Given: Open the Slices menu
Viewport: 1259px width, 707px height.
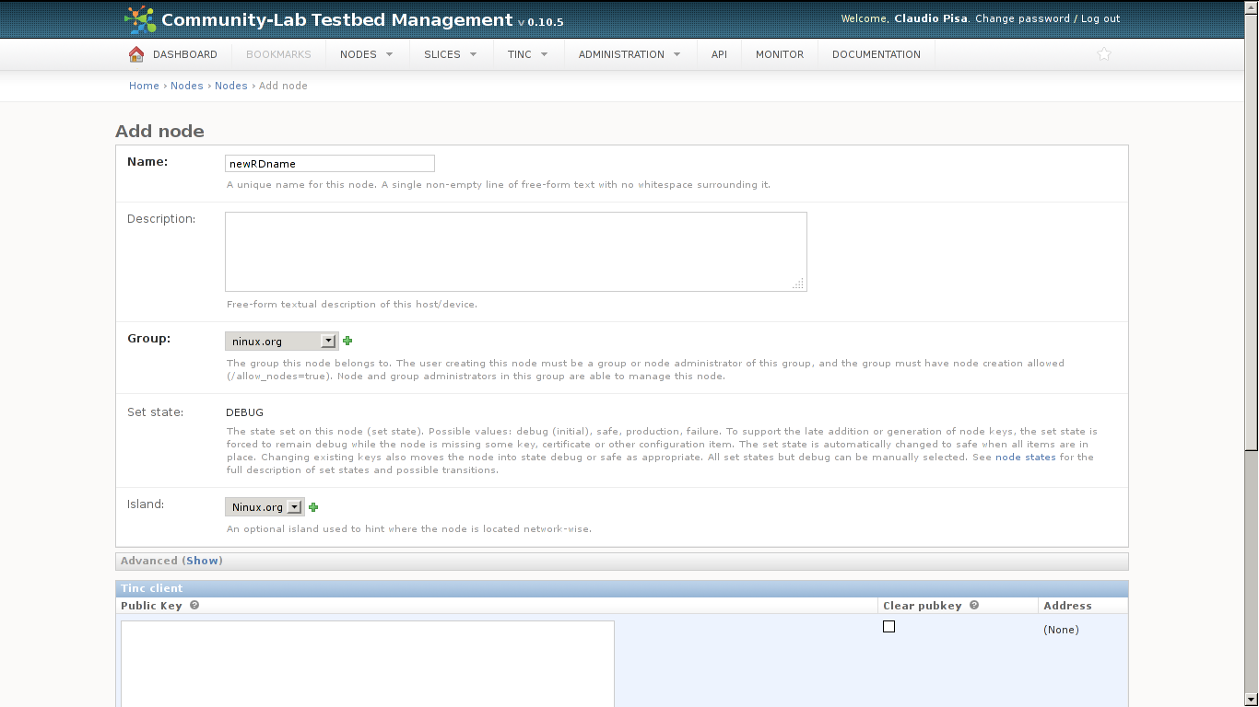Looking at the screenshot, I should [450, 54].
